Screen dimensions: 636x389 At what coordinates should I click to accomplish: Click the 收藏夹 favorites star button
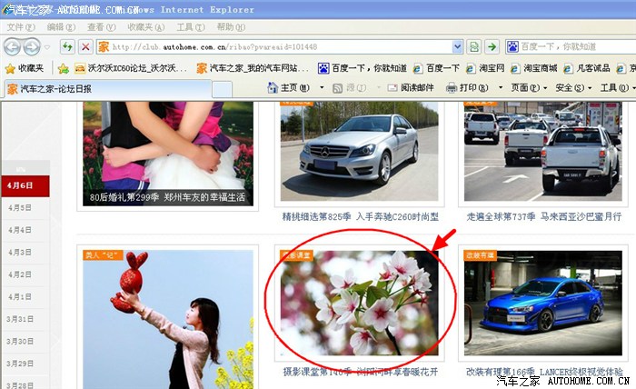[x=25, y=68]
